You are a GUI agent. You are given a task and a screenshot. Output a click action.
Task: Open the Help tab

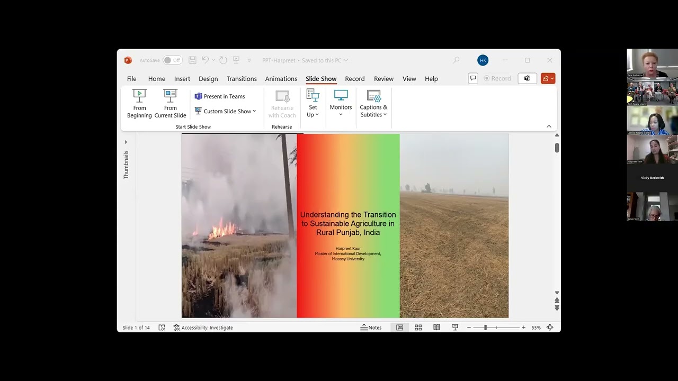tap(431, 79)
